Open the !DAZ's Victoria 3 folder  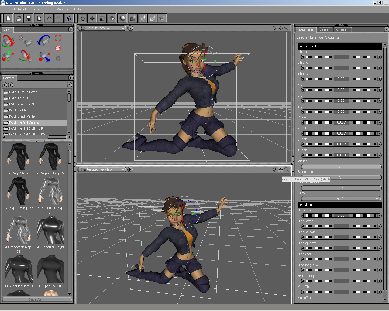tap(21, 104)
